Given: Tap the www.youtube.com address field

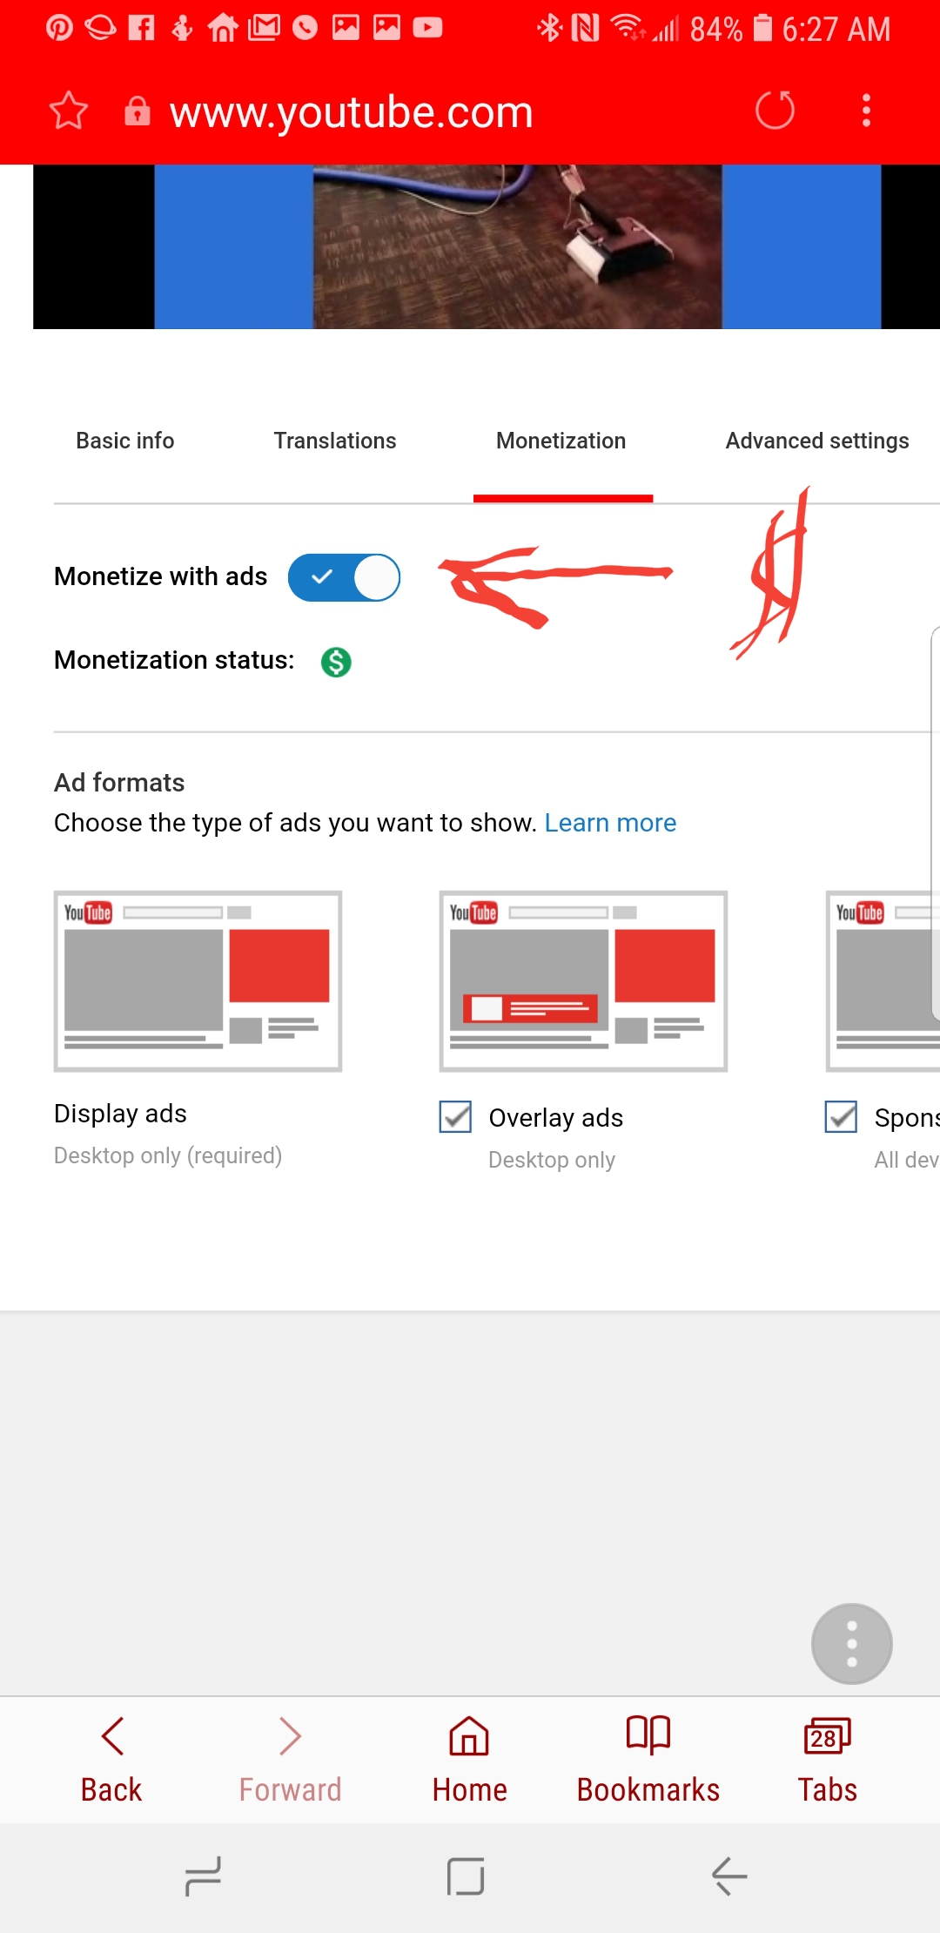Looking at the screenshot, I should (352, 111).
